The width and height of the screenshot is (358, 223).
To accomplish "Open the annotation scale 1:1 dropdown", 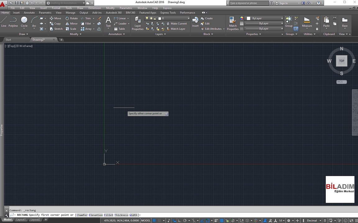I will coord(282,221).
